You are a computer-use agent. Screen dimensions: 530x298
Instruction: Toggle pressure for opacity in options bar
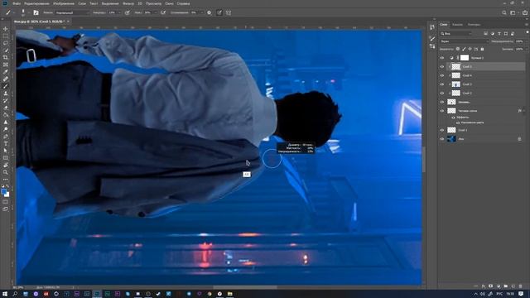(x=128, y=12)
